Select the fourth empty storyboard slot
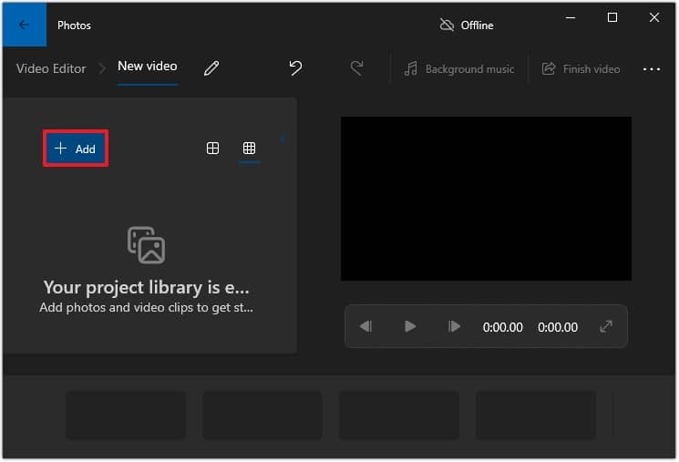 (536, 416)
